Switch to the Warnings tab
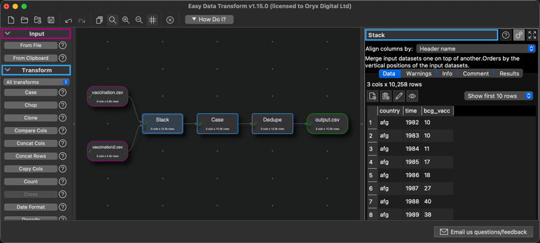 (x=418, y=73)
